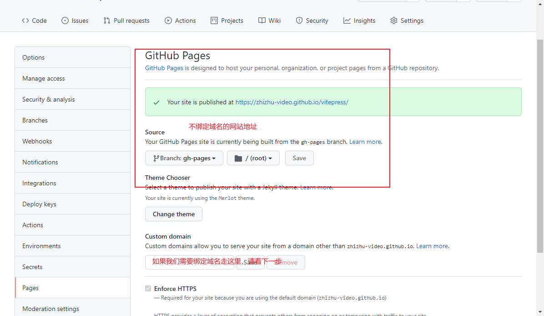
Task: Click Learn more in the Source section
Action: click(x=365, y=142)
